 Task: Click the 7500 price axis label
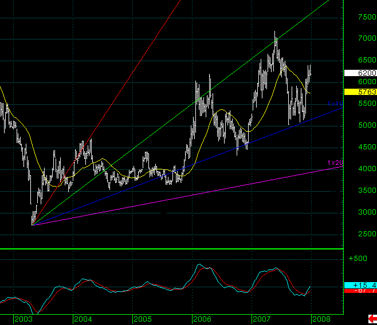(359, 18)
